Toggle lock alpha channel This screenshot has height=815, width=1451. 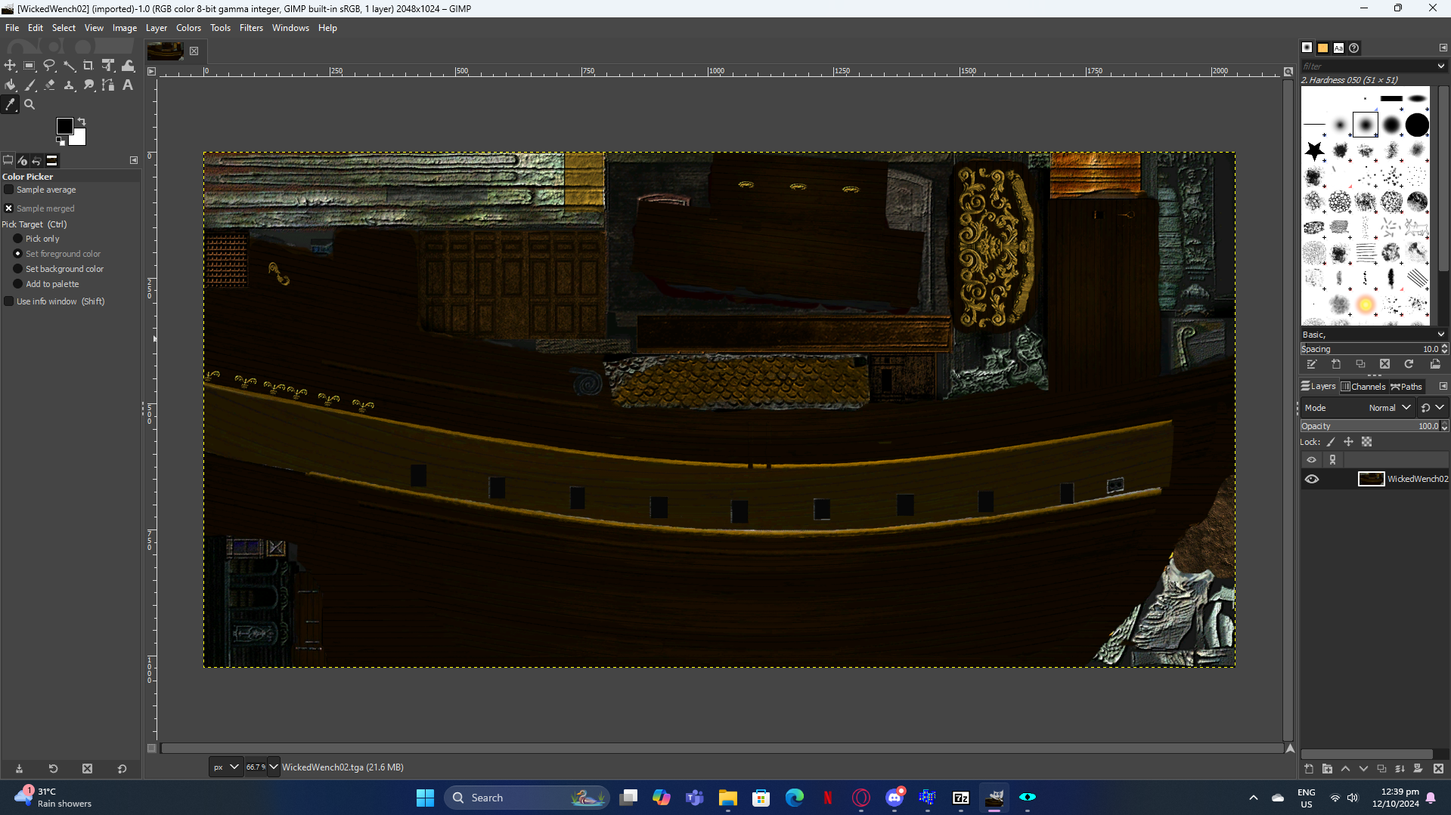click(1366, 442)
